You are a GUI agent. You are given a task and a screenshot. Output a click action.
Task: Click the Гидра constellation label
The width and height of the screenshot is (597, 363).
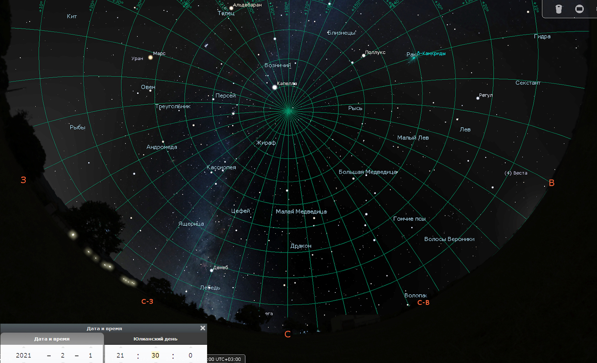542,37
